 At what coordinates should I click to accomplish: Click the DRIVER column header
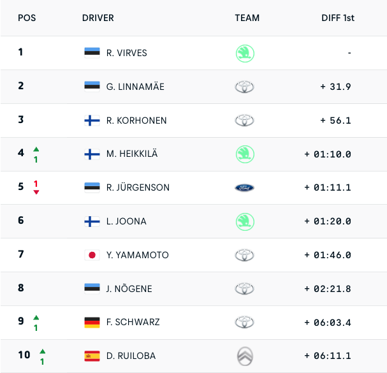click(98, 18)
